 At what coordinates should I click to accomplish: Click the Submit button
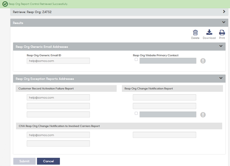tap(24, 161)
